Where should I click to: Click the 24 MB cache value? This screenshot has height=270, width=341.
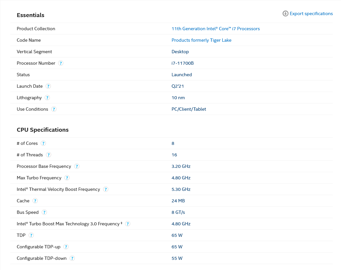(178, 201)
